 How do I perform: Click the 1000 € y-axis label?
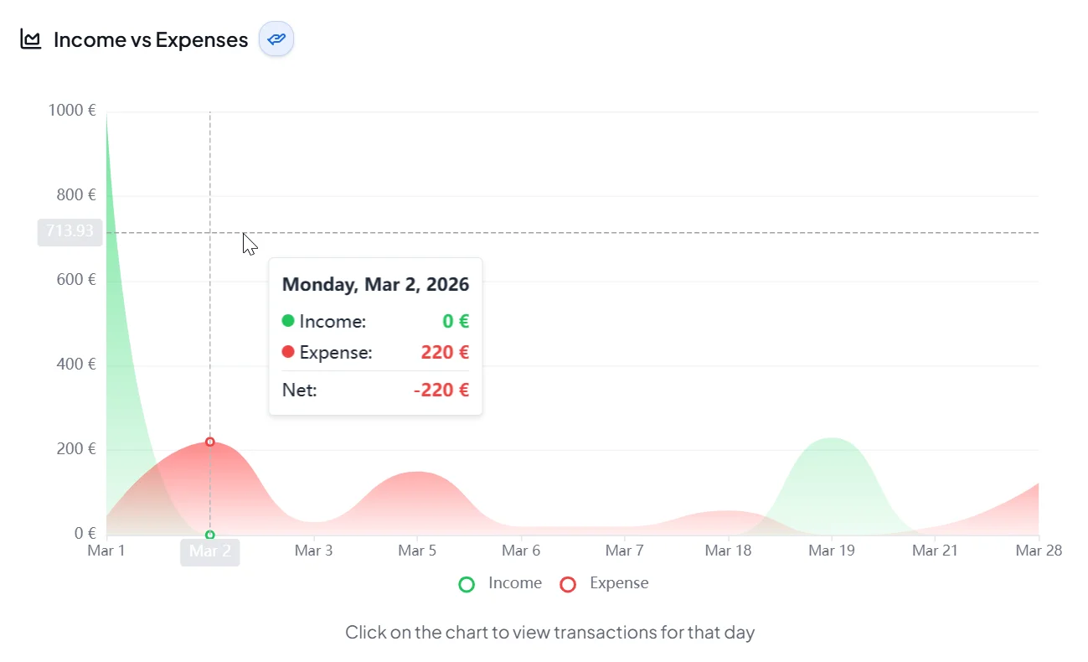71,111
